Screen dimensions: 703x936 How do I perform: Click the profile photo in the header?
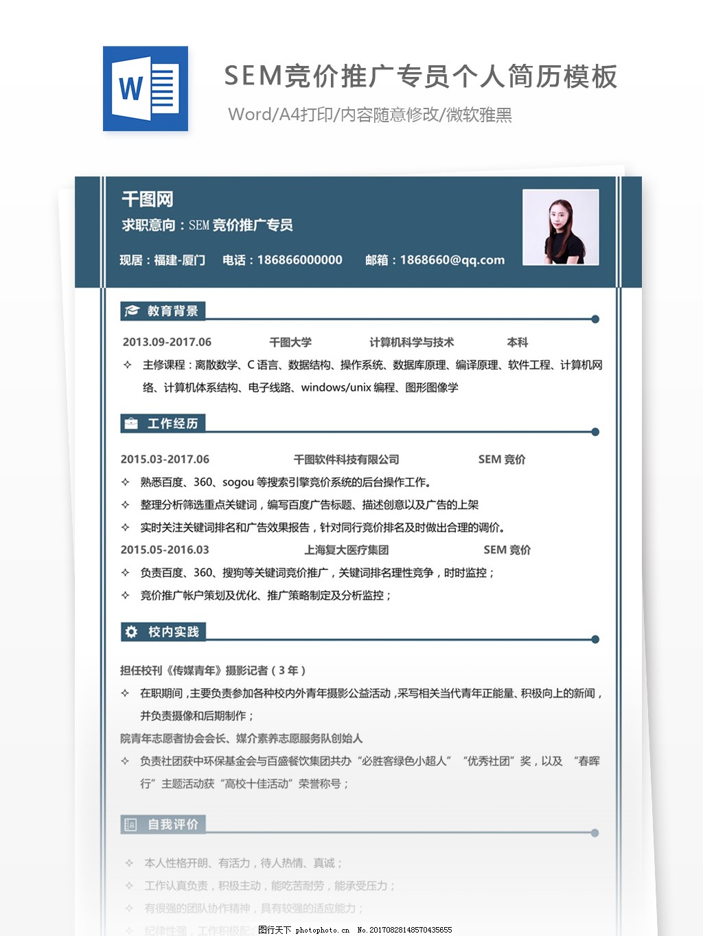(x=561, y=227)
